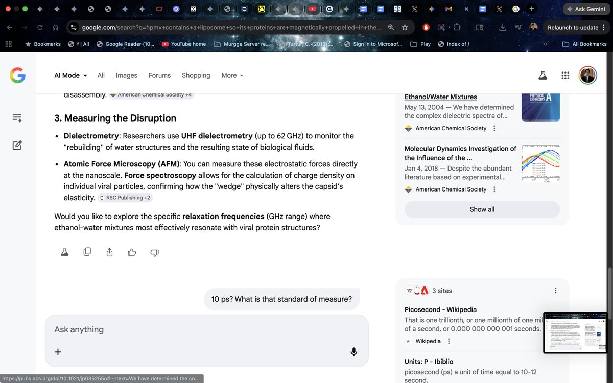Bookmark this page with the star
613x383 pixels.
(x=405, y=27)
